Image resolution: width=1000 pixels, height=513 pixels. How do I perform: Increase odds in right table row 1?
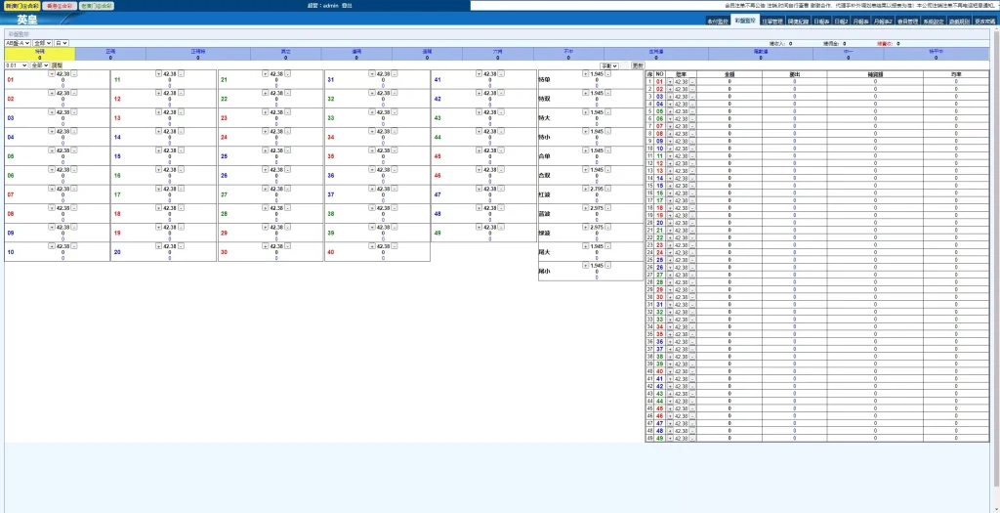[670, 82]
